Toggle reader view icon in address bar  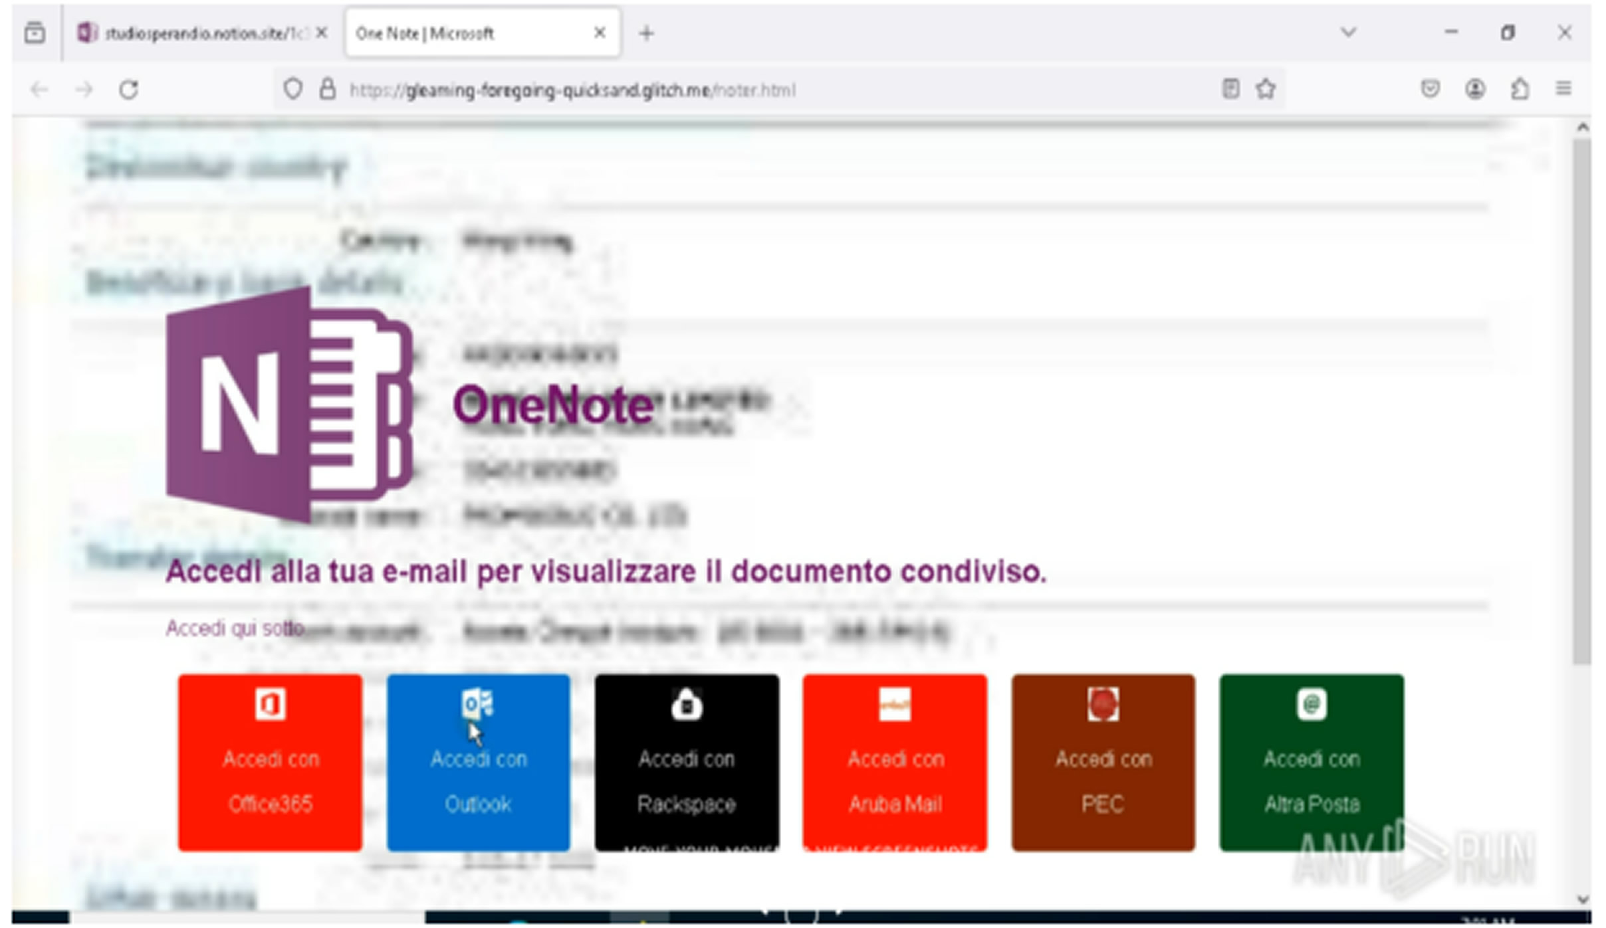pos(1230,89)
